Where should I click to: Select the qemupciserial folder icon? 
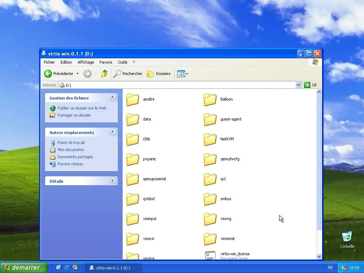(x=133, y=180)
